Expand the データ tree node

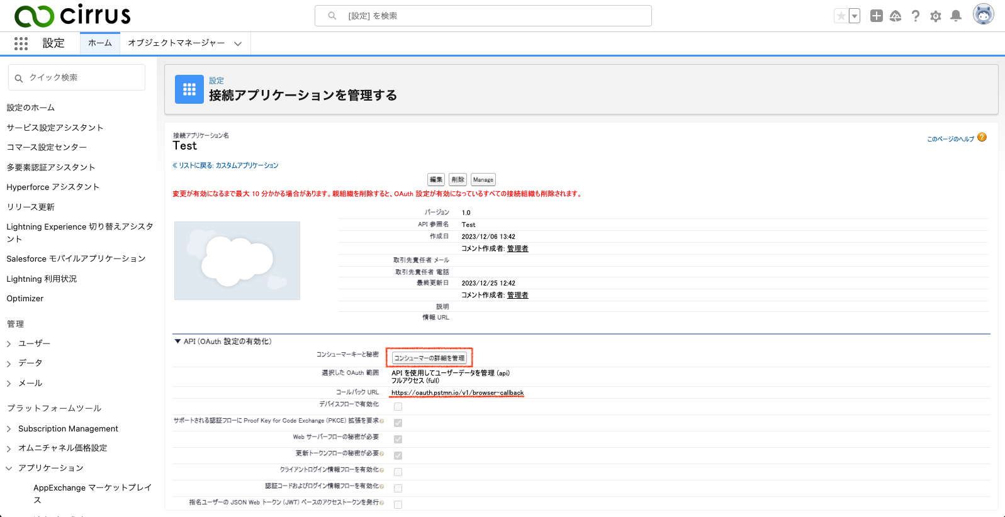coord(9,364)
